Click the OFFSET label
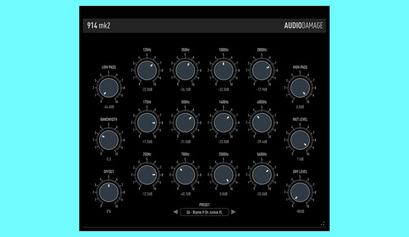Viewport: 409px width, 237px height. [109, 171]
